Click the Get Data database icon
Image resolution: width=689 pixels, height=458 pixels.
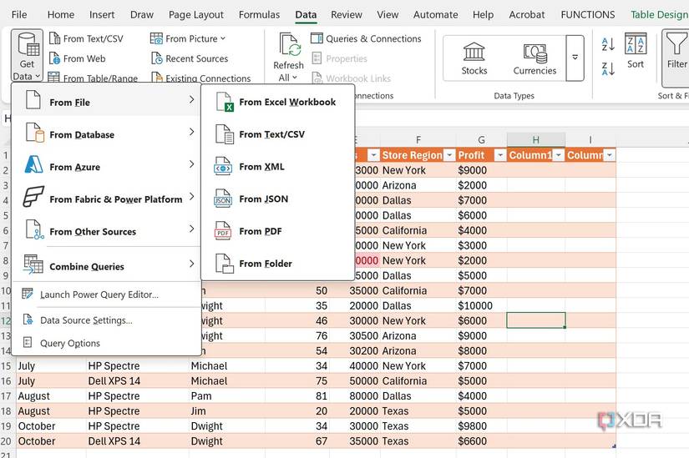coord(27,43)
